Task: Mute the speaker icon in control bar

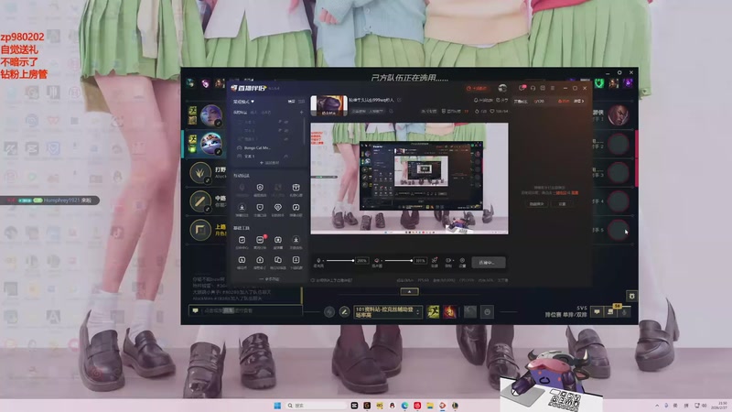Action: click(377, 260)
